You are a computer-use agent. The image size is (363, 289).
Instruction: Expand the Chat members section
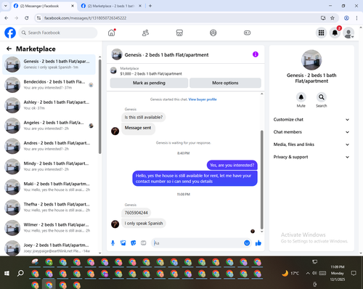311,132
